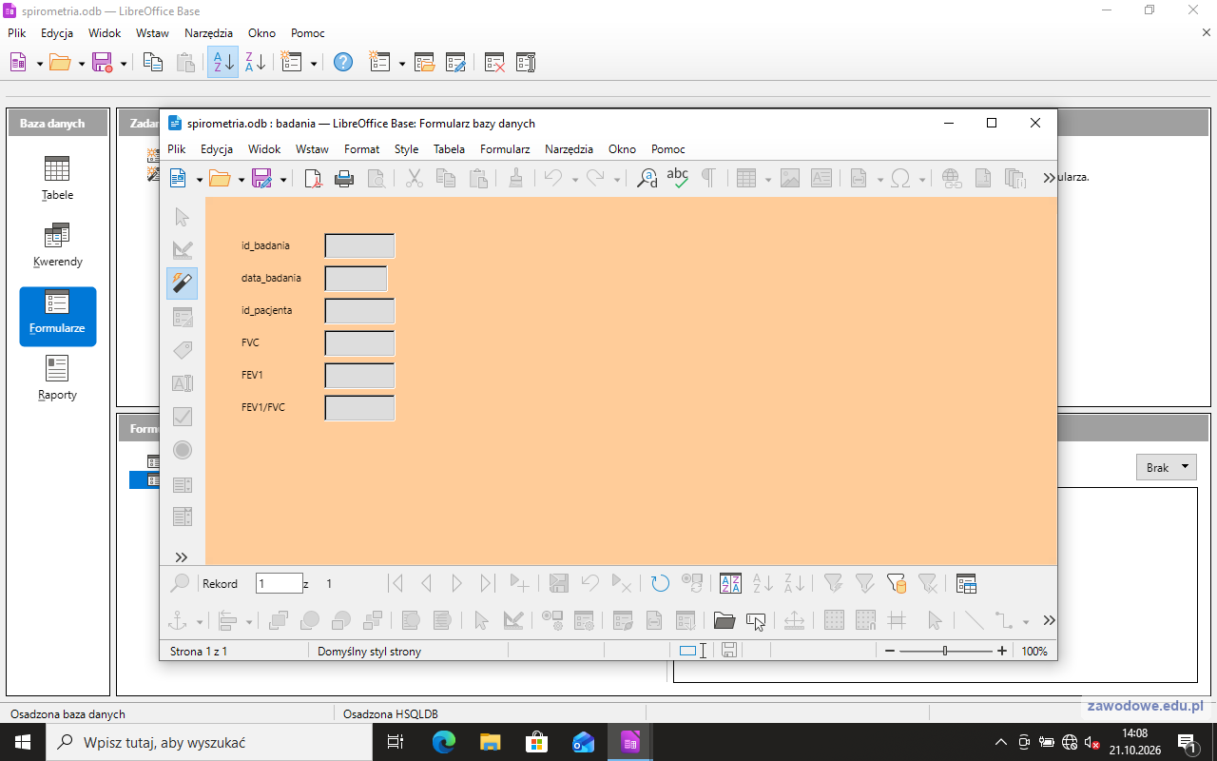1217x761 pixels.
Task: Expand sidebar more controls chevron
Action: tap(182, 557)
